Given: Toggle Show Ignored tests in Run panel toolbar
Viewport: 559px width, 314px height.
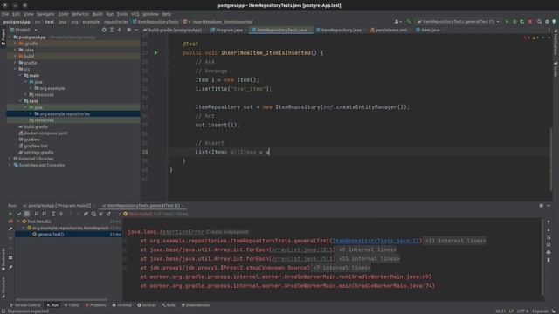Looking at the screenshot, I should click(x=27, y=214).
